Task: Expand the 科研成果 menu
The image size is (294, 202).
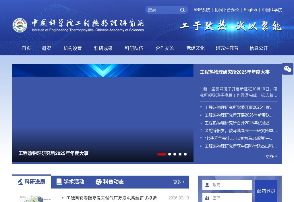Action: click(x=103, y=48)
